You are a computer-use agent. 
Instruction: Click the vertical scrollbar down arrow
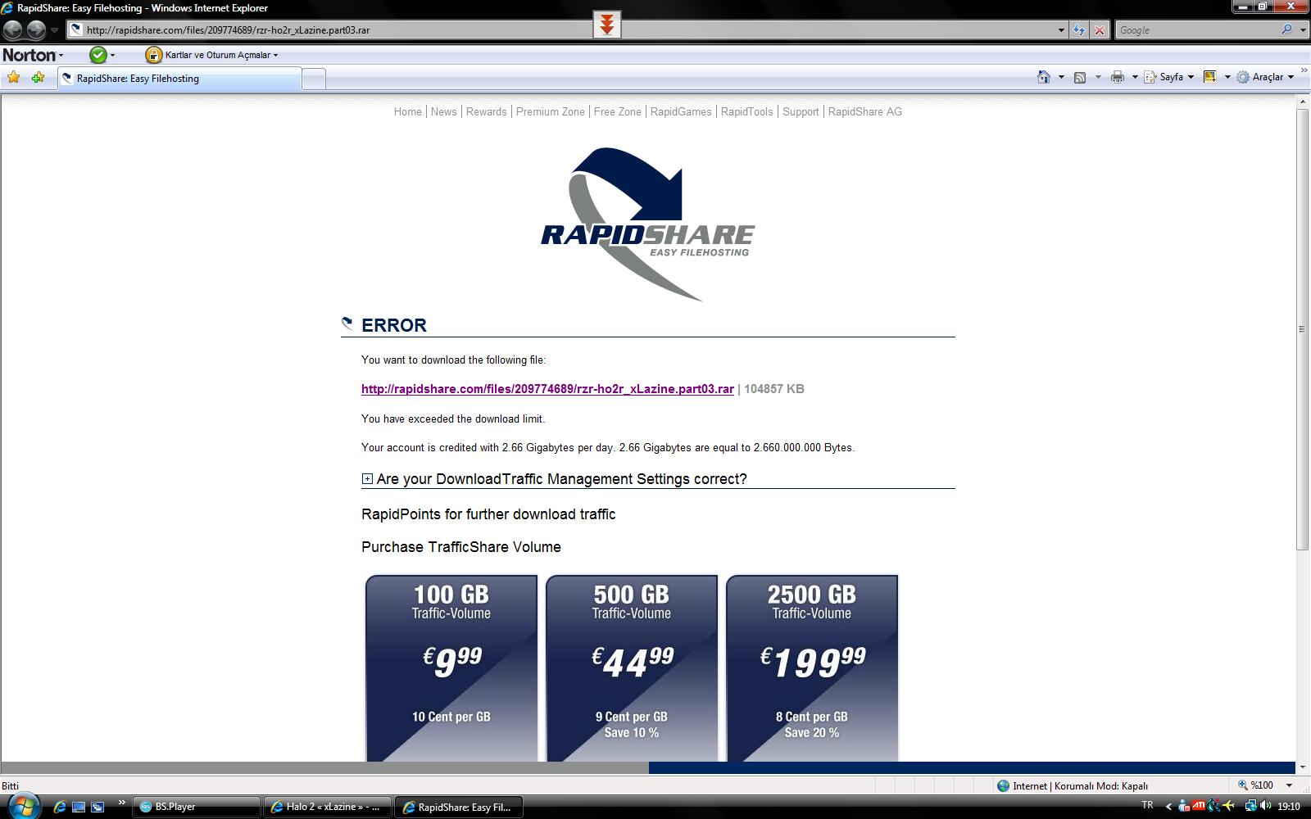click(x=1303, y=767)
